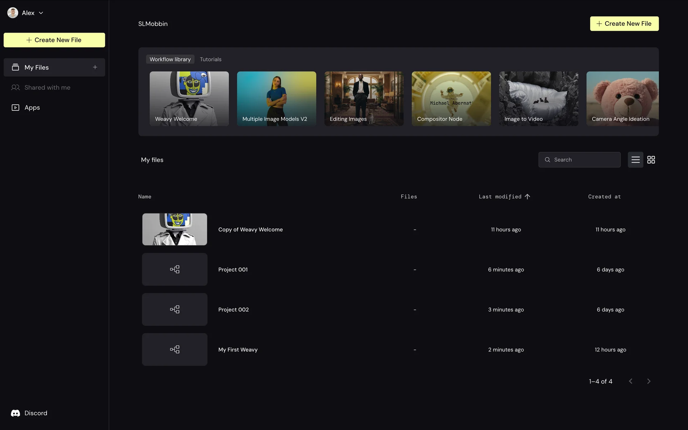
Task: Click the top-right Create New File button
Action: tap(624, 24)
